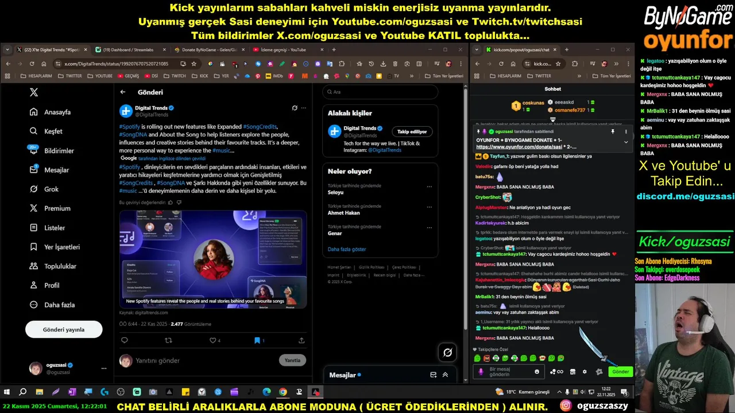
Task: Click the thumbs-up translation rating icon
Action: [x=171, y=202]
